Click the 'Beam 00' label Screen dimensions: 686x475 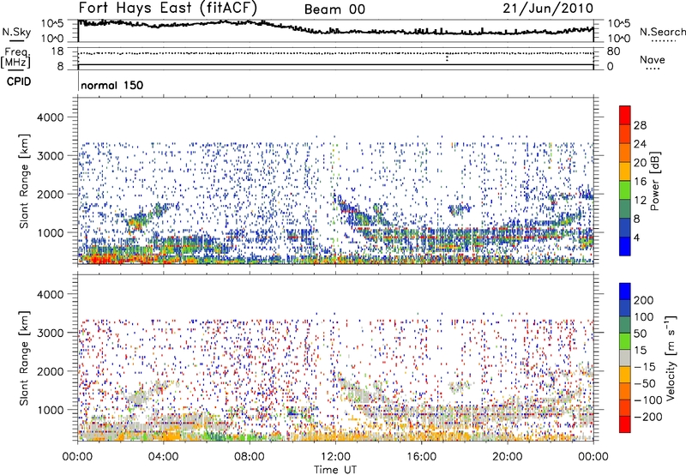point(334,9)
